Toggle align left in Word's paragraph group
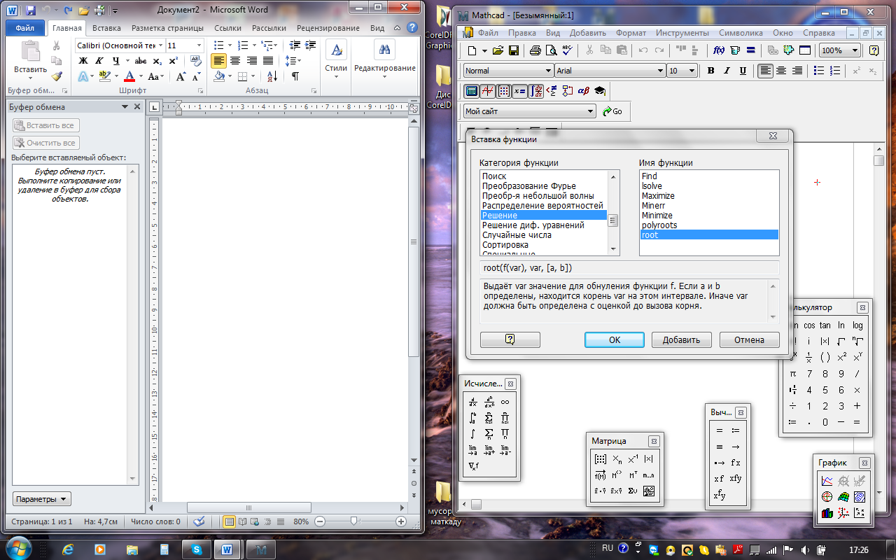This screenshot has width=896, height=560. tap(219, 61)
